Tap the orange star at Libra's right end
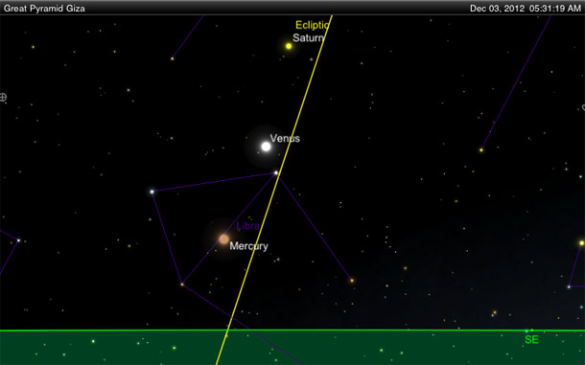This screenshot has height=365, width=585. 351,281
